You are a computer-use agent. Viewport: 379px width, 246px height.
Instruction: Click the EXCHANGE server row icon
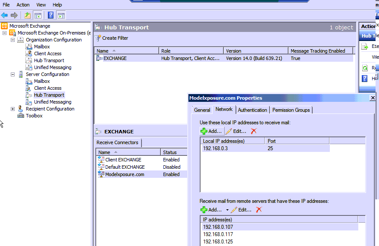coord(99,58)
